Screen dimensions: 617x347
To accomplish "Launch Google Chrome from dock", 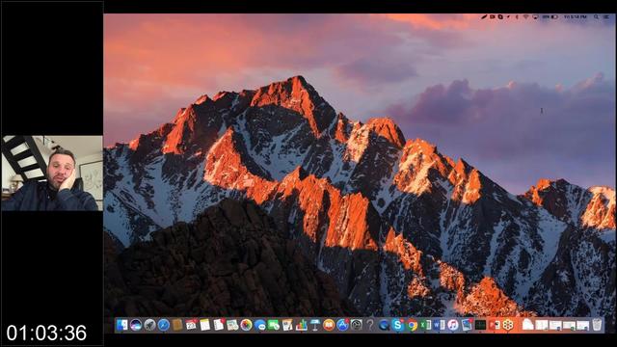I will [412, 325].
